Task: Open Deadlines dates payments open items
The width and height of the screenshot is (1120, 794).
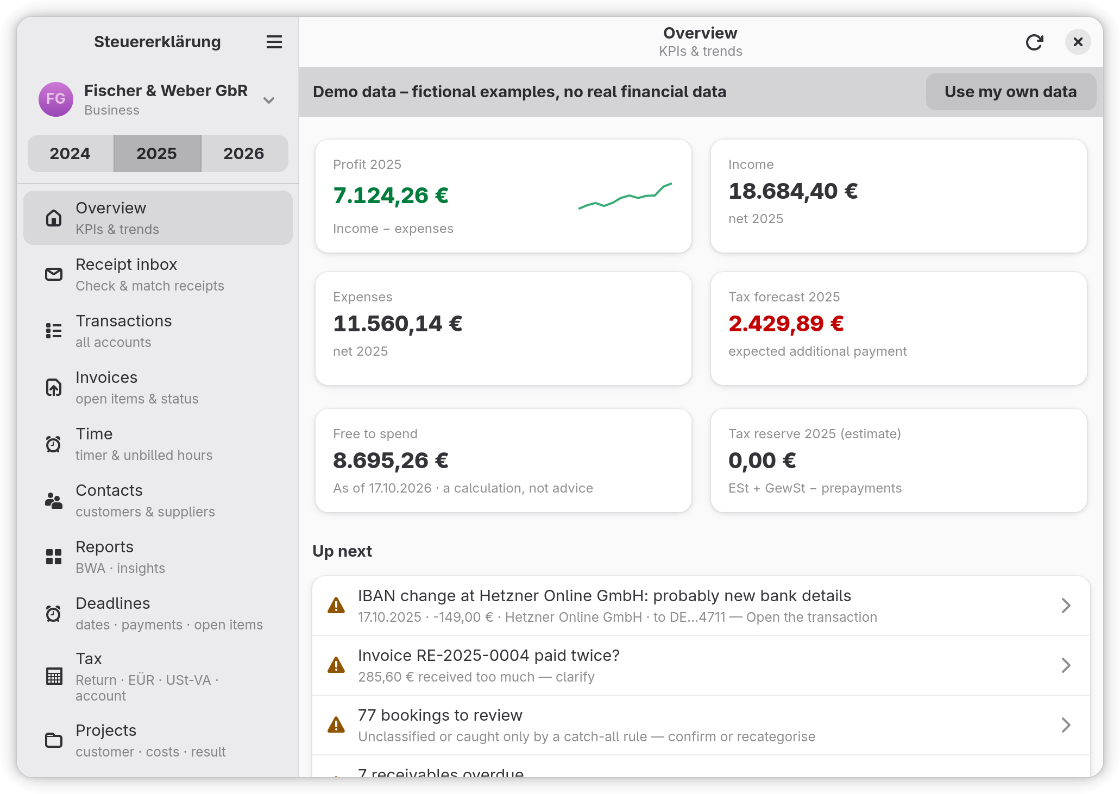Action: pos(158,613)
